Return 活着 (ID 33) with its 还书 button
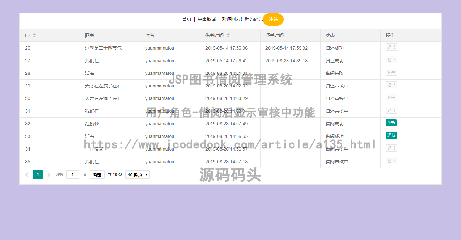This screenshot has width=461, height=240. pyautogui.click(x=391, y=135)
